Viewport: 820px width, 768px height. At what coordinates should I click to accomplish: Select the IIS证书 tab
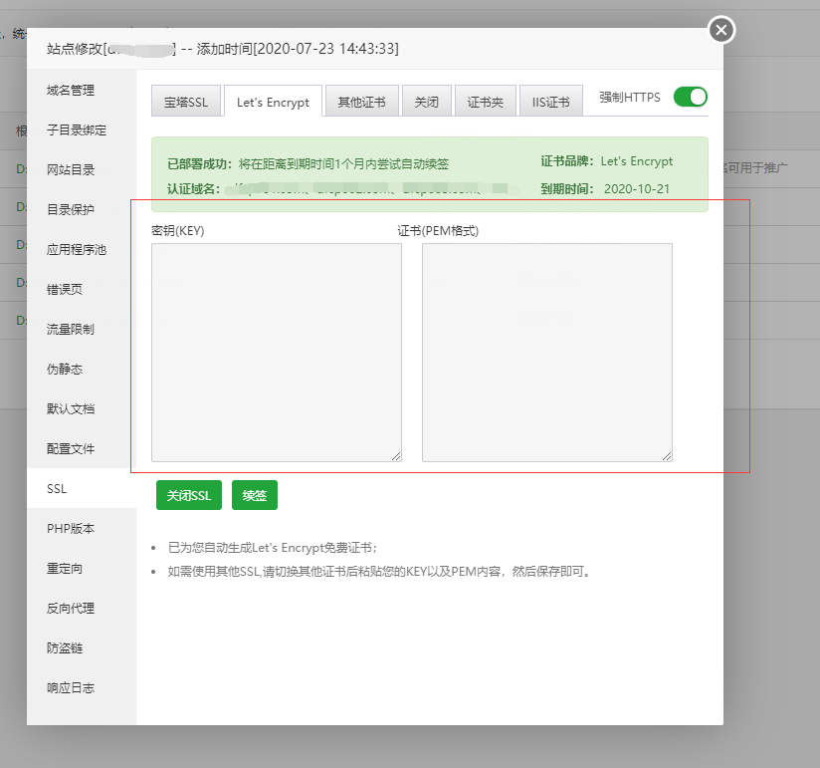click(550, 101)
